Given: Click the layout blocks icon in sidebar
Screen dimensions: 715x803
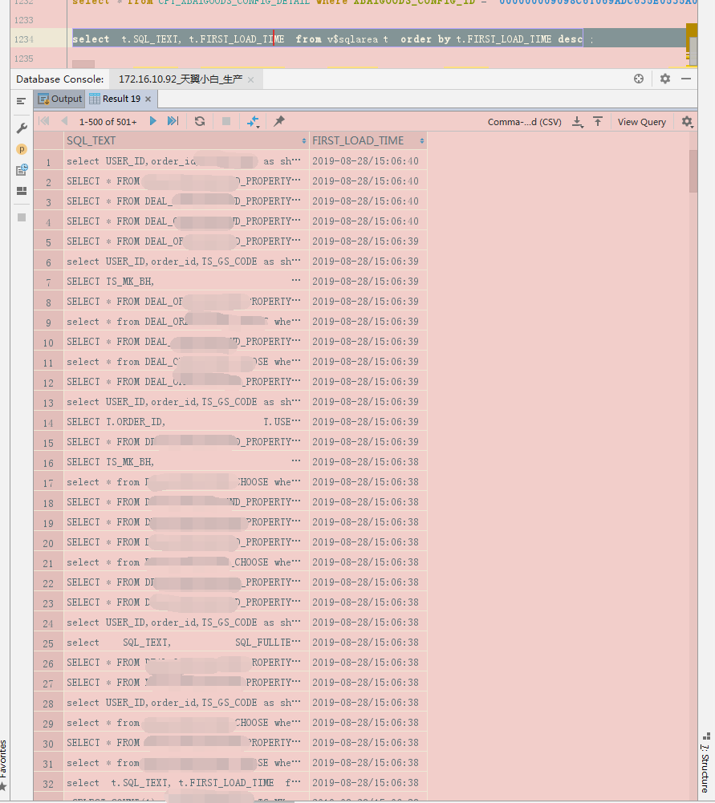Looking at the screenshot, I should tap(22, 191).
